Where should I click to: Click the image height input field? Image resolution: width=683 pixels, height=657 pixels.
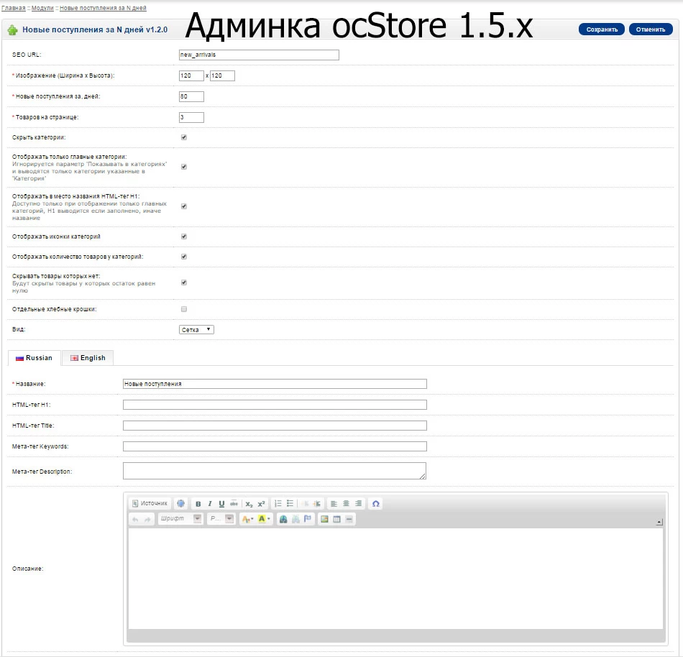(223, 75)
